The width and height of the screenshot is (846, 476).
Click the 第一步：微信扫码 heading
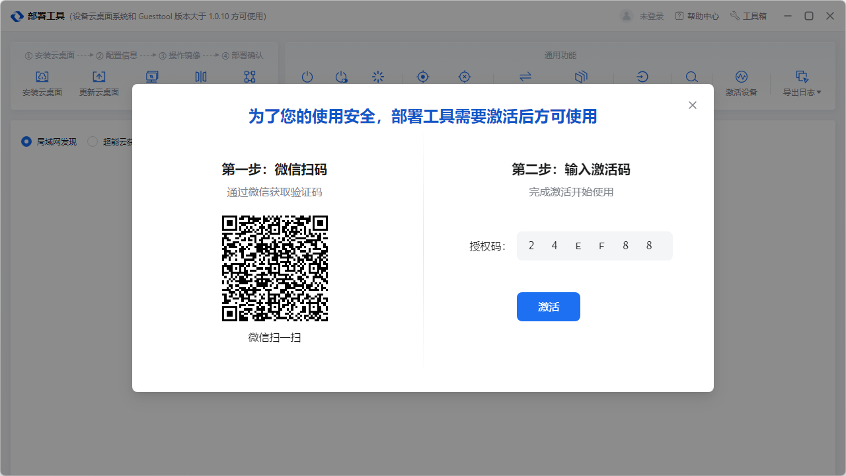[x=274, y=170]
